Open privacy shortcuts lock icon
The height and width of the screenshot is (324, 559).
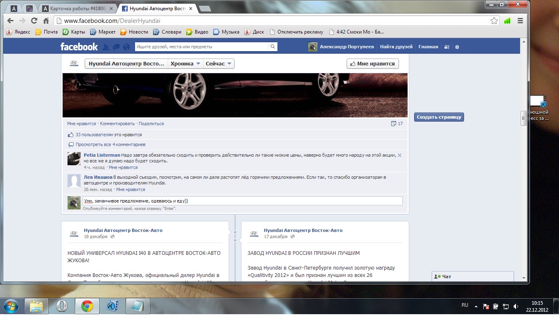(447, 47)
